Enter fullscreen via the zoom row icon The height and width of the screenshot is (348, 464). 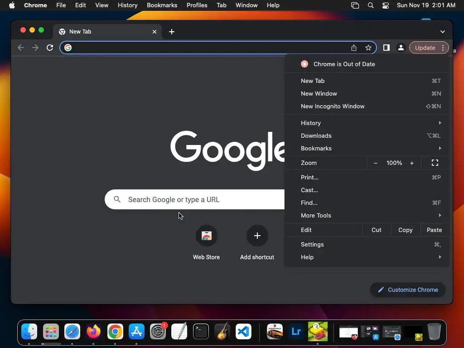point(435,163)
